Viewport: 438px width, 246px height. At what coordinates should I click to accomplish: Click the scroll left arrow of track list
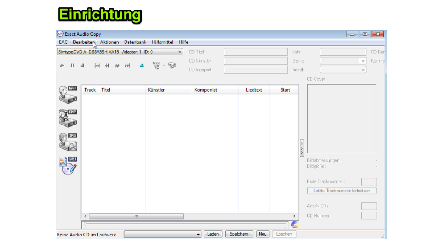point(85,216)
